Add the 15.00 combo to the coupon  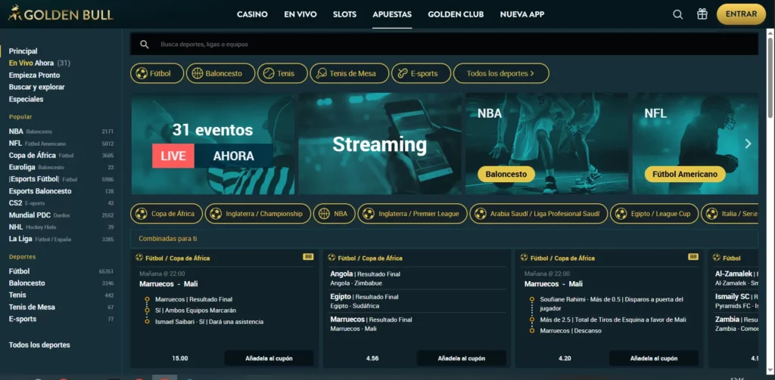(x=269, y=358)
